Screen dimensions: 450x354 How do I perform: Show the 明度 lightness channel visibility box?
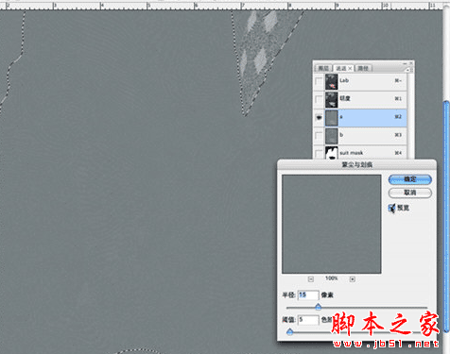pos(319,99)
